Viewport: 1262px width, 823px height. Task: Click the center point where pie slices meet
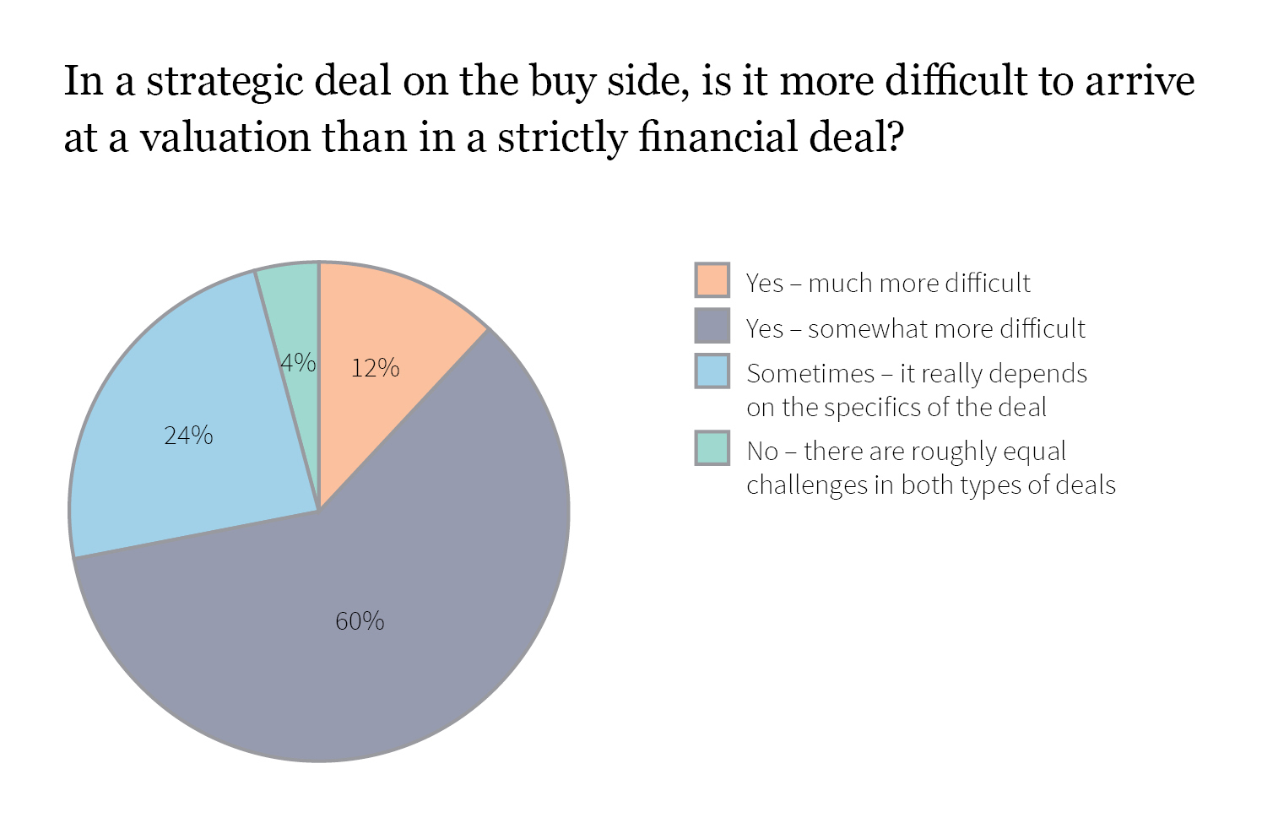[x=319, y=510]
